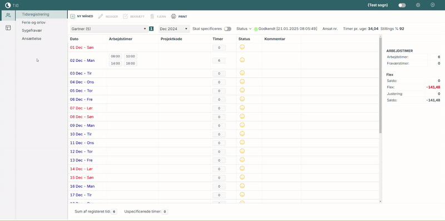This screenshot has width=445, height=221.
Task: Click the Timer field for 02 Dec
Action: click(x=219, y=61)
